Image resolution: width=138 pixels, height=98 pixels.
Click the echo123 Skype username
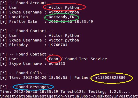[x=57, y=64]
